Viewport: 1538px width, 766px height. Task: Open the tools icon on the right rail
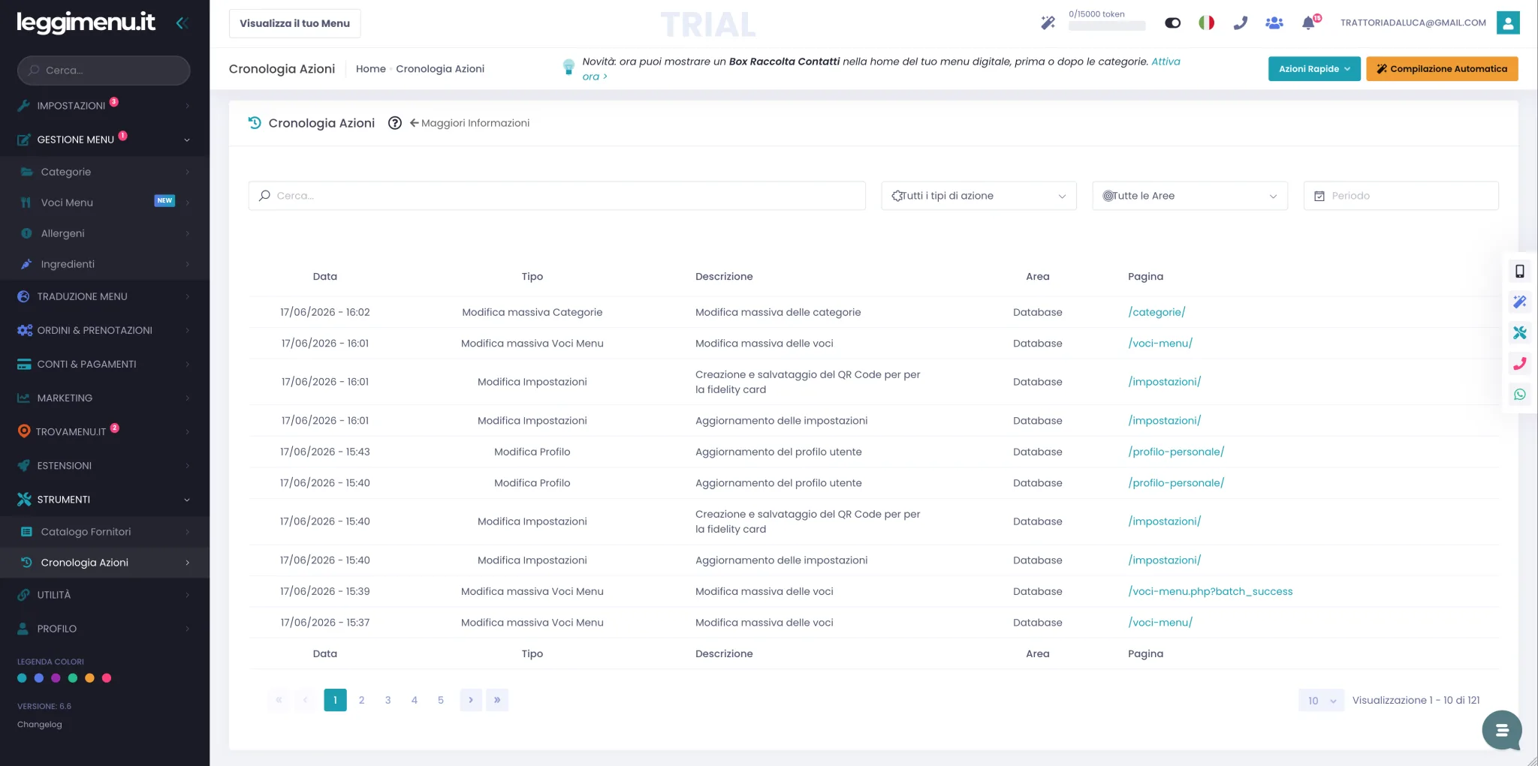pyautogui.click(x=1519, y=332)
